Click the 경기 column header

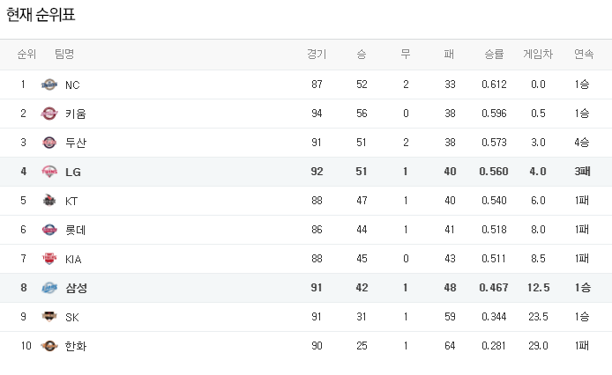[317, 55]
